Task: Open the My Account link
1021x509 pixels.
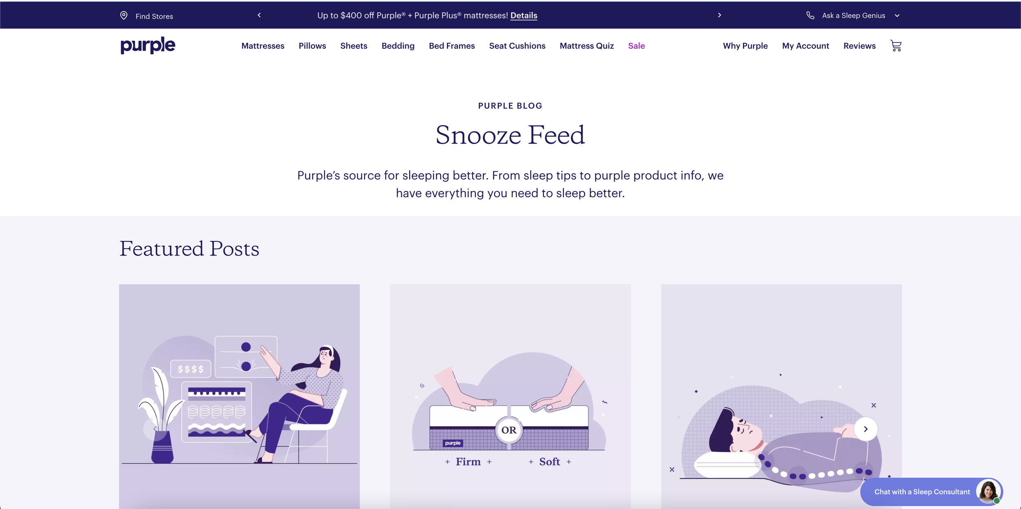Action: (x=805, y=46)
